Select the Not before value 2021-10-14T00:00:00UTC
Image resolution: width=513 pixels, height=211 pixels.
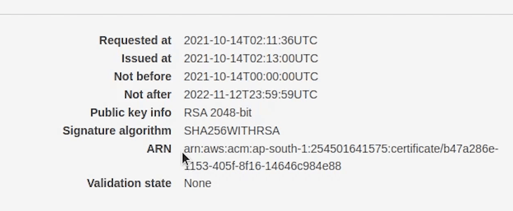click(251, 77)
